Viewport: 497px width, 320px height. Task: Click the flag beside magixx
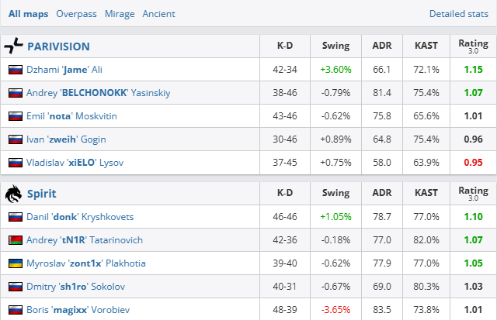(x=15, y=310)
